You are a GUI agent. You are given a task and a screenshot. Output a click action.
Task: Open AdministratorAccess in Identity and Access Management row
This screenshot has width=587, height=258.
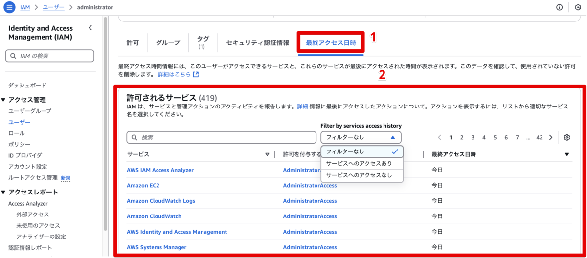(310, 232)
